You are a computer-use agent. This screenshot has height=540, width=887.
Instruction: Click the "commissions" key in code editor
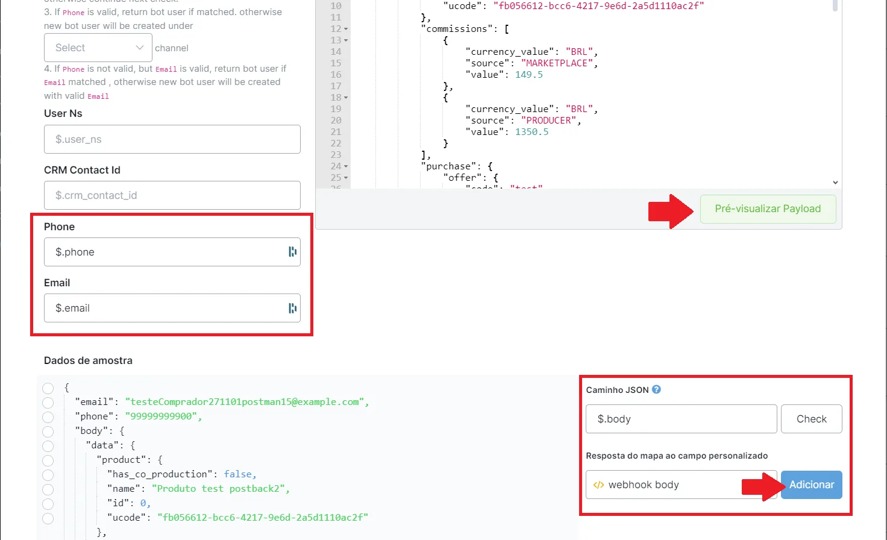pos(457,29)
